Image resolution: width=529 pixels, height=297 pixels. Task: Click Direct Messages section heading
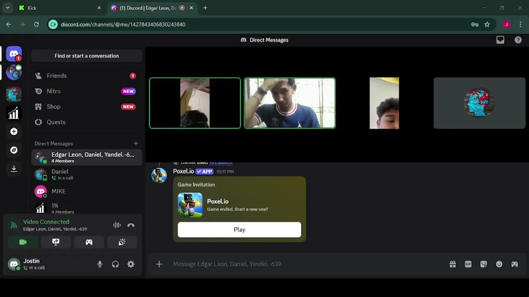pos(54,144)
